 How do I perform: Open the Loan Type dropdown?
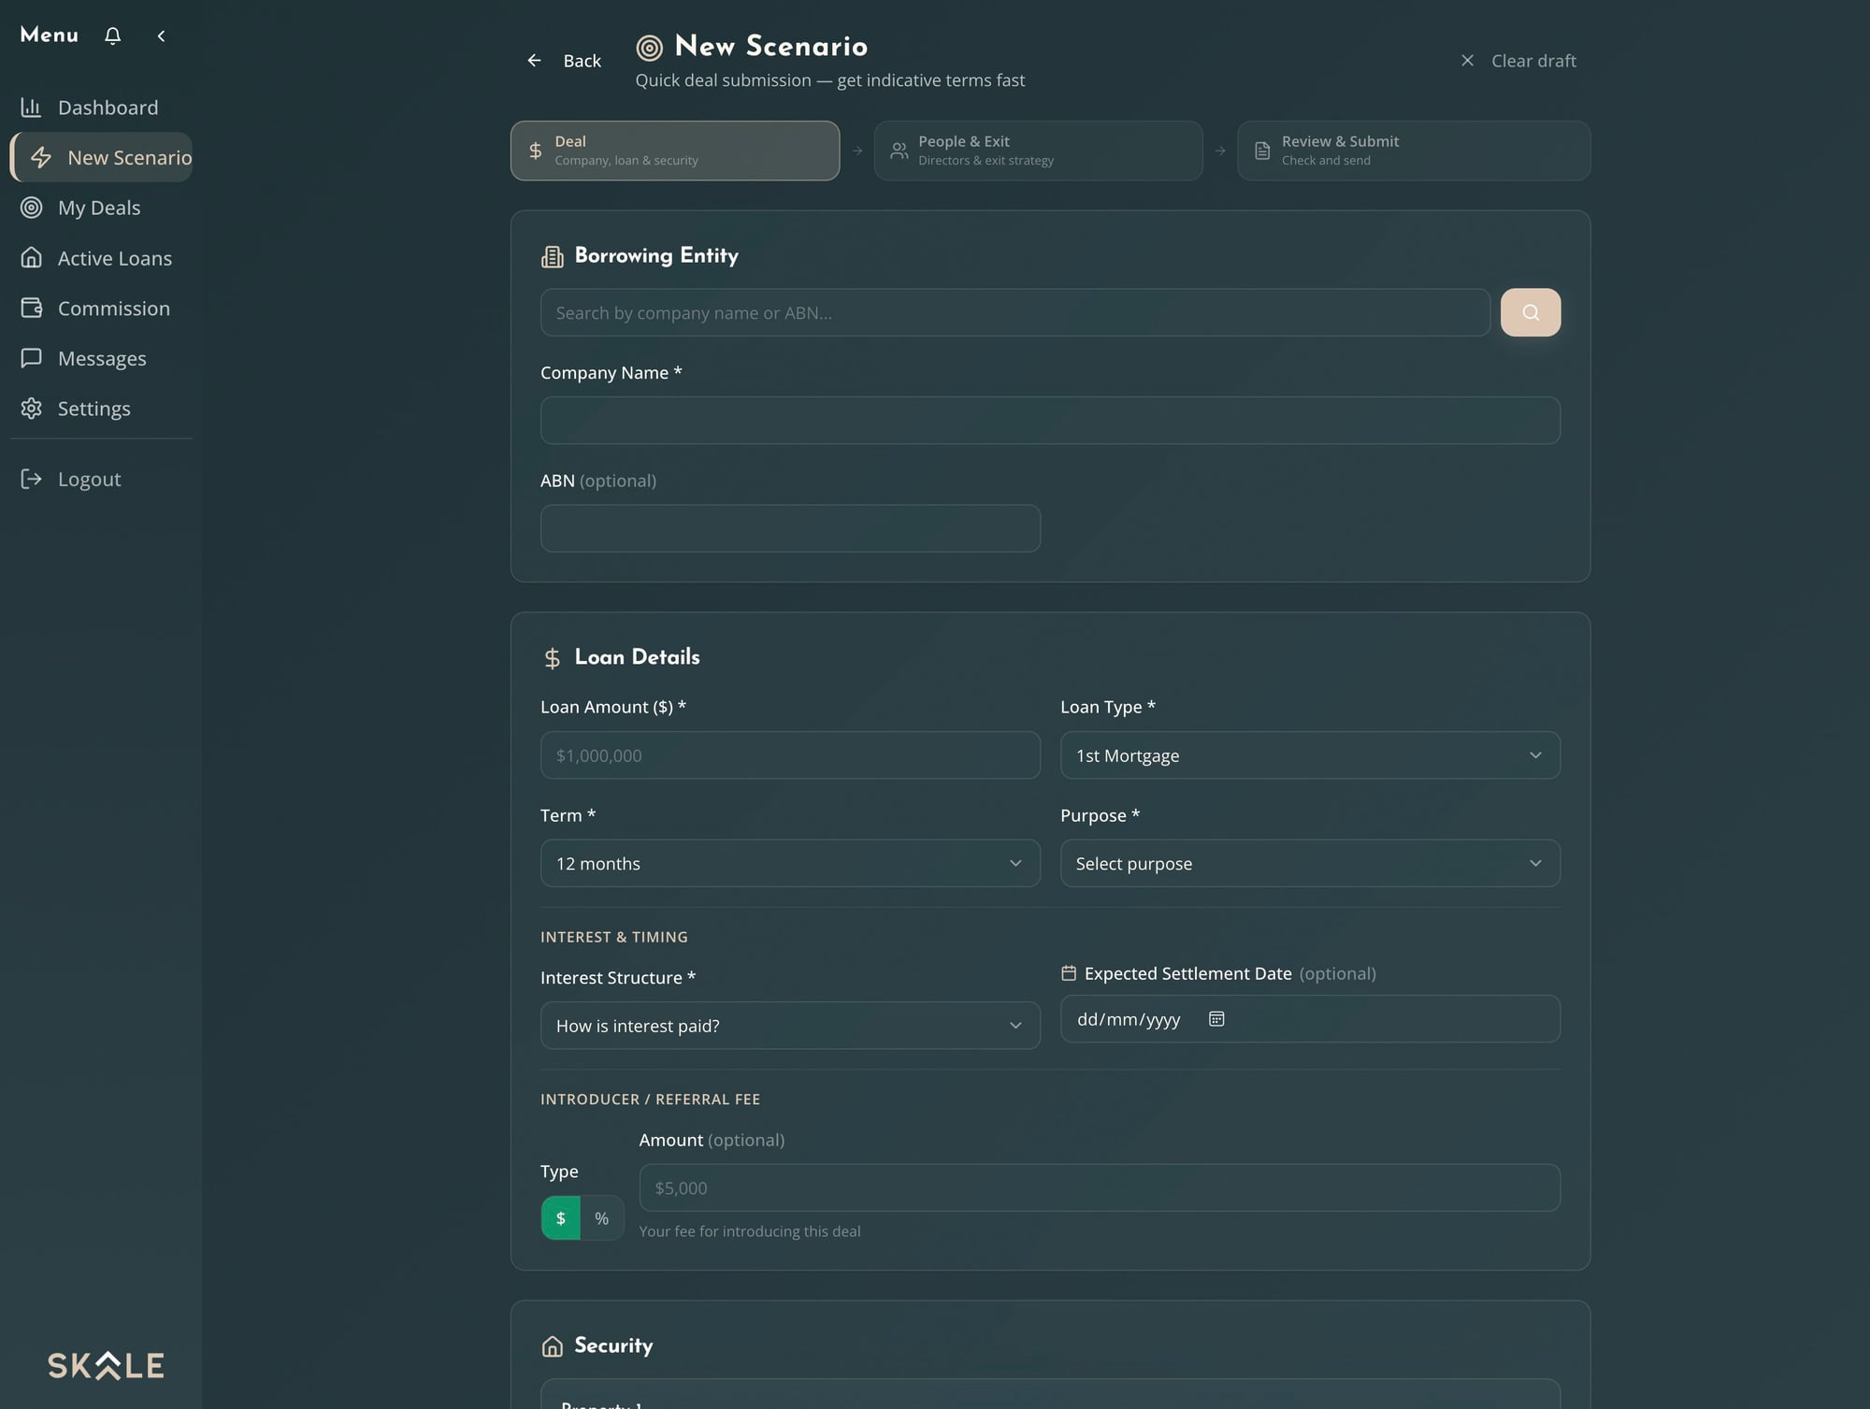click(x=1309, y=755)
